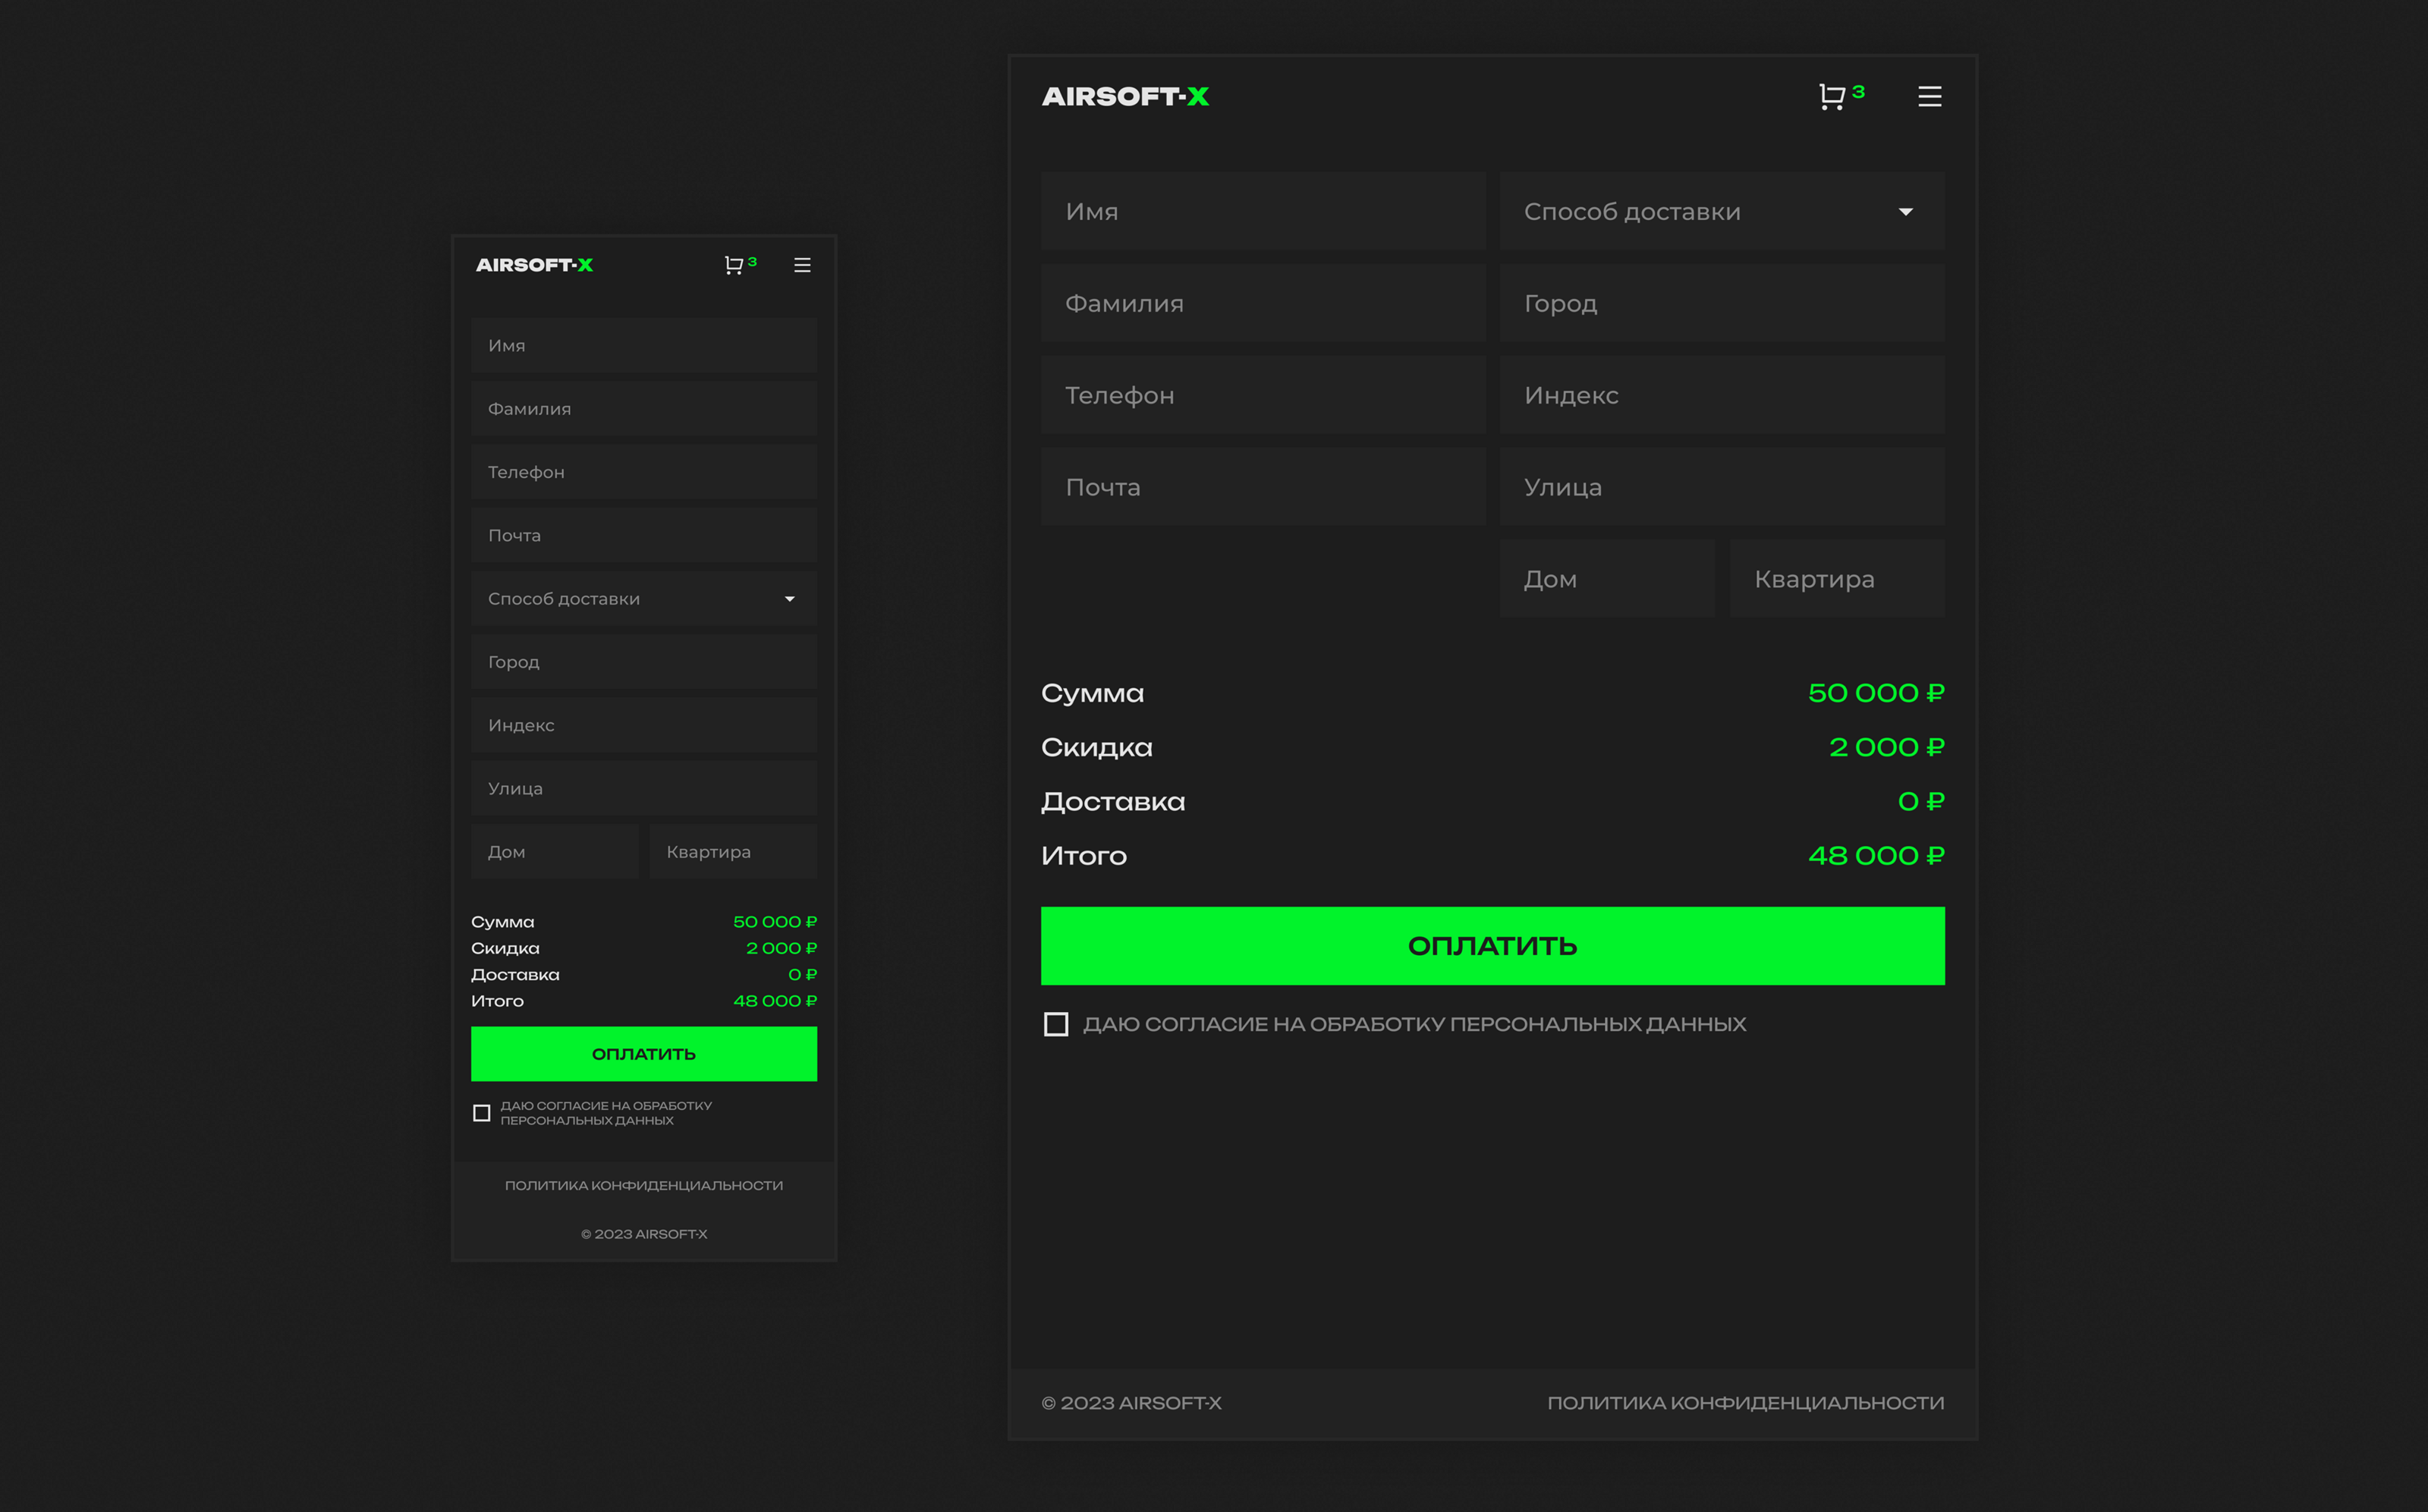Focus the Телефон field in mobile form
The image size is (2428, 1512).
coord(644,472)
